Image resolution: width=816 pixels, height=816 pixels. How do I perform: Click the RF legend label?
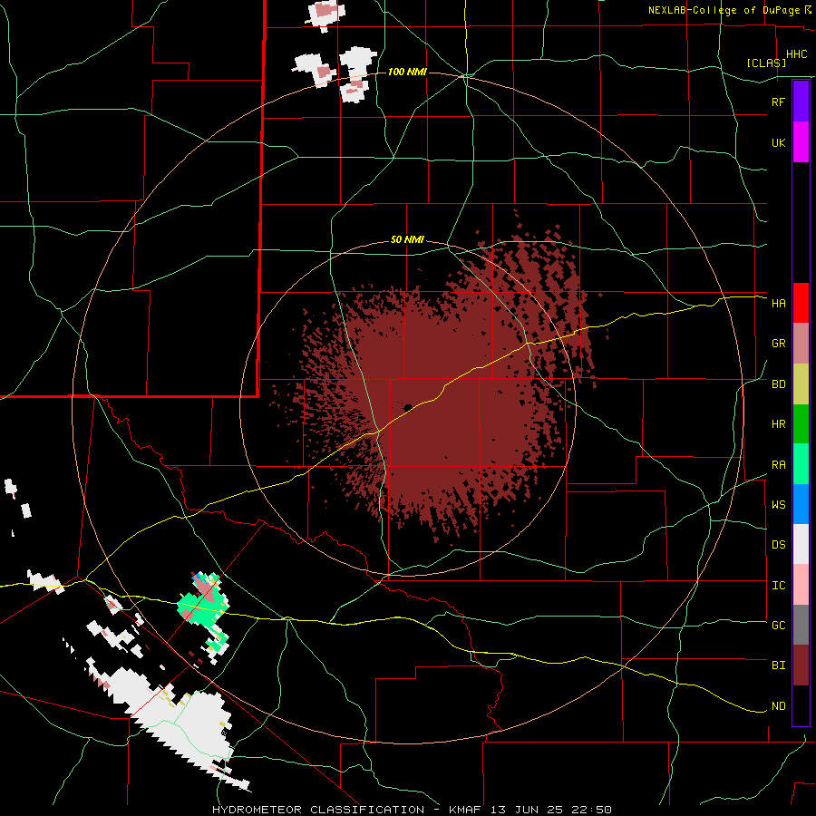pyautogui.click(x=778, y=102)
